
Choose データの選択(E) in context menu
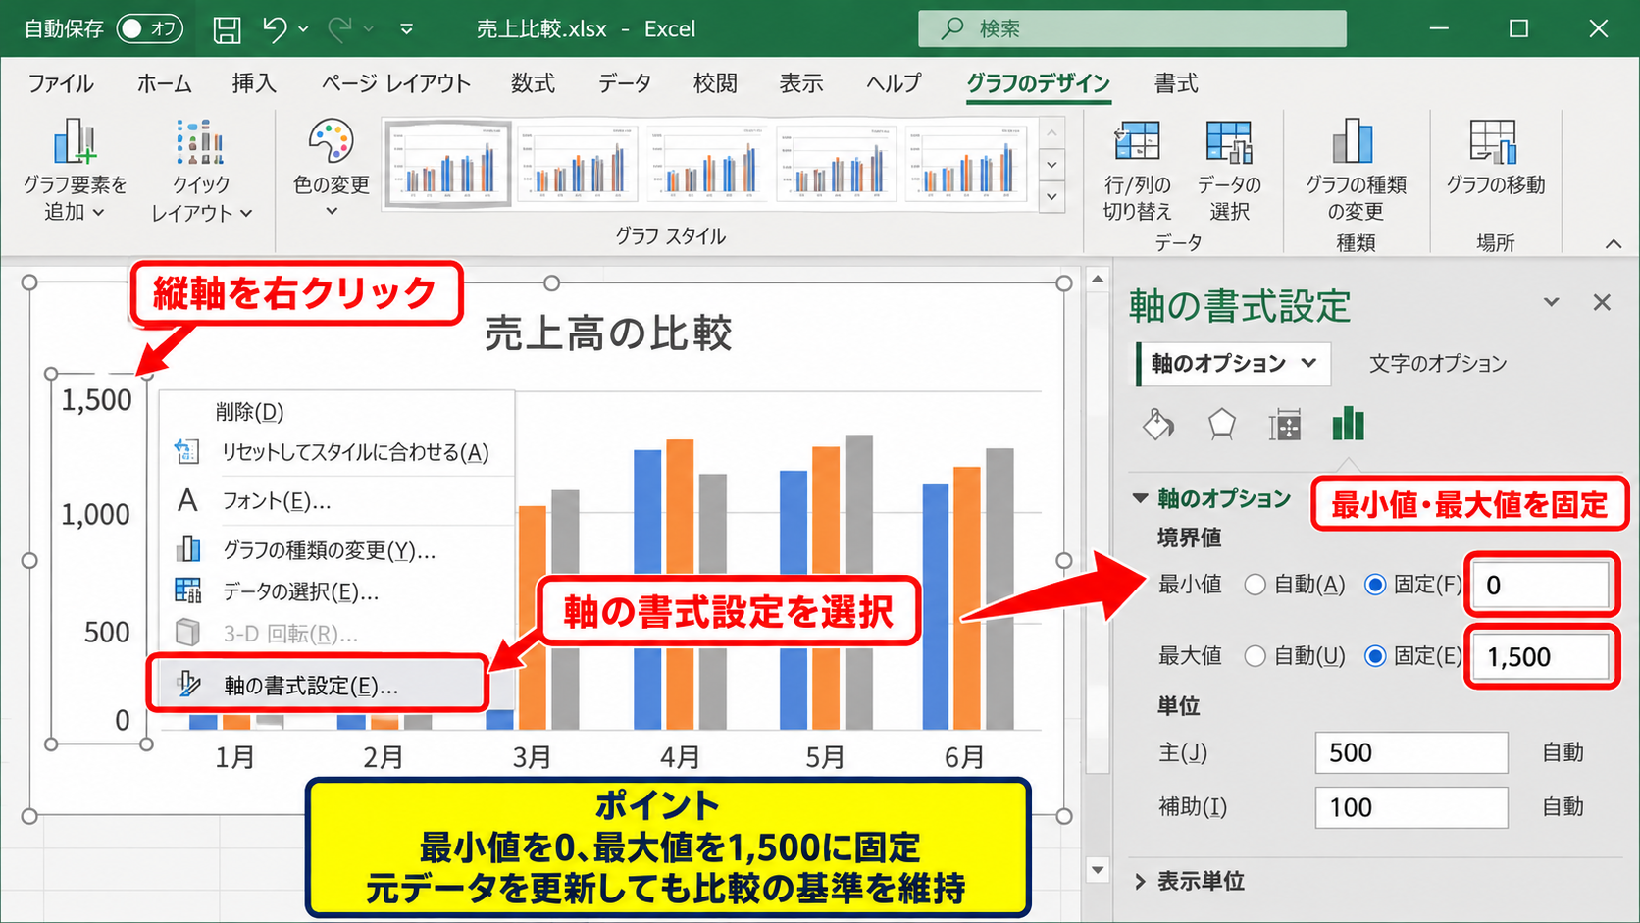click(x=336, y=591)
